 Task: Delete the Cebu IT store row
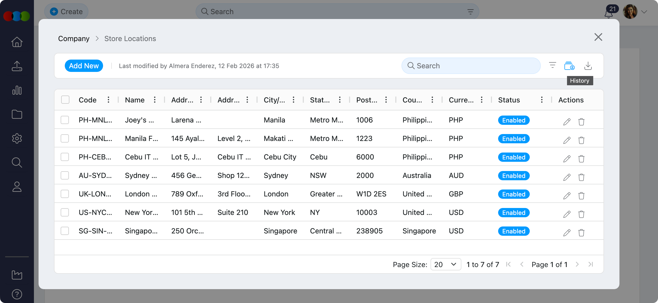(x=581, y=159)
